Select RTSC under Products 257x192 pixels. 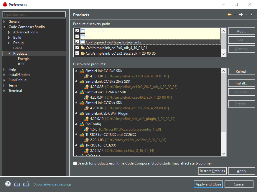(x=22, y=64)
